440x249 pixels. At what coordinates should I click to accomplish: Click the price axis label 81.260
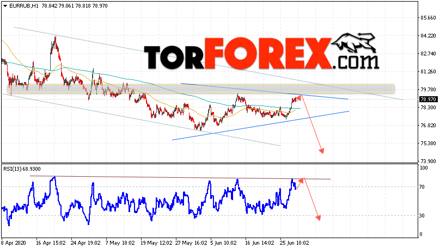coord(428,72)
